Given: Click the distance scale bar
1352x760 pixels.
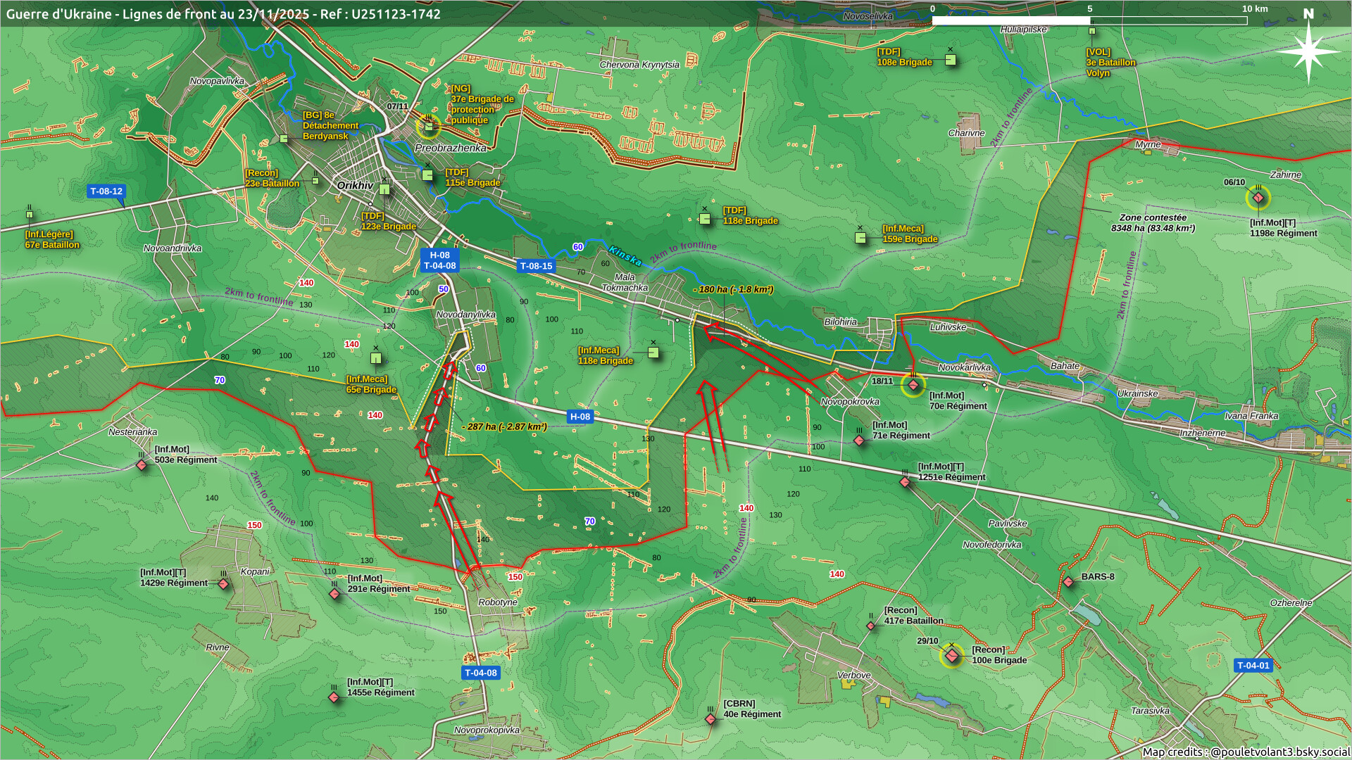Looking at the screenshot, I should pyautogui.click(x=1089, y=20).
